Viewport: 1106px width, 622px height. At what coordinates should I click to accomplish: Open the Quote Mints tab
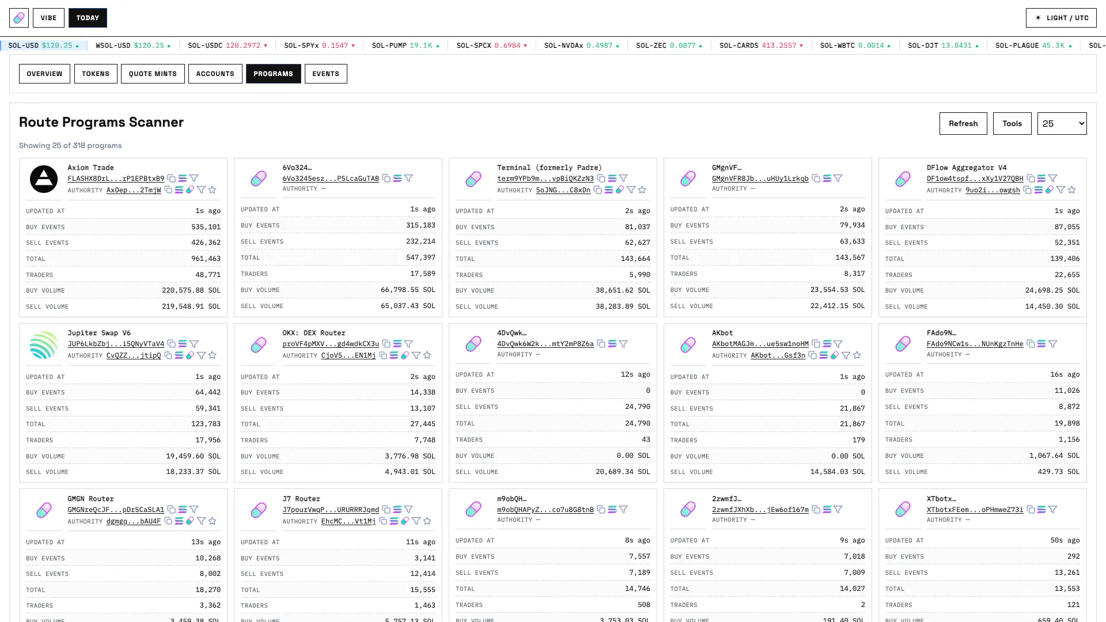(x=153, y=74)
